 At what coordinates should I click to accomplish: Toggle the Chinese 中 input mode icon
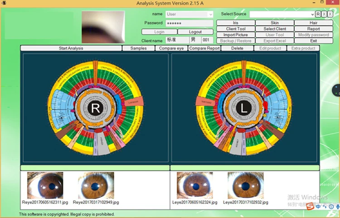coord(318,207)
